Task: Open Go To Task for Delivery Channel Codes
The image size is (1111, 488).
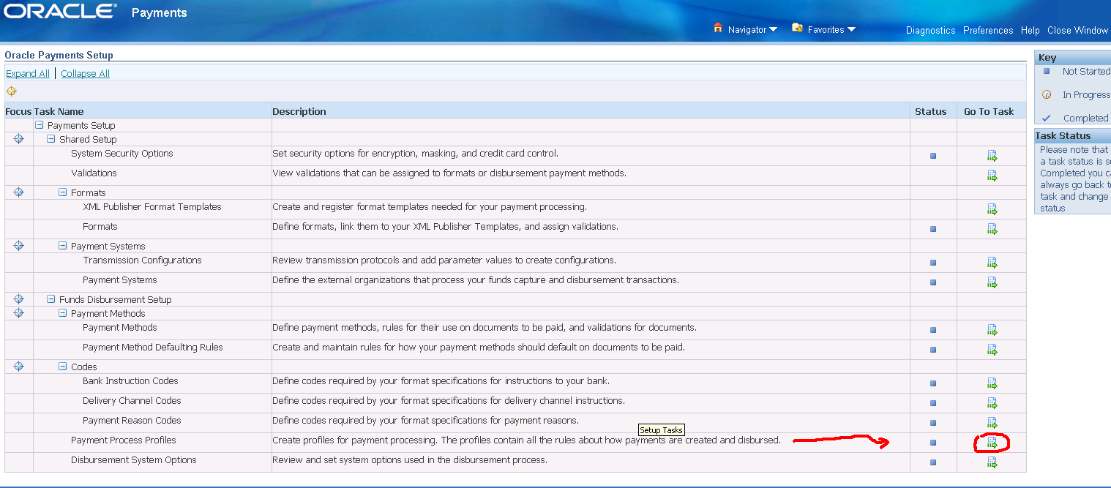Action: pyautogui.click(x=992, y=402)
